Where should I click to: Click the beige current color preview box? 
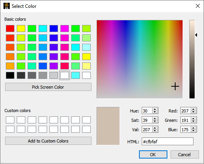click(x=108, y=126)
